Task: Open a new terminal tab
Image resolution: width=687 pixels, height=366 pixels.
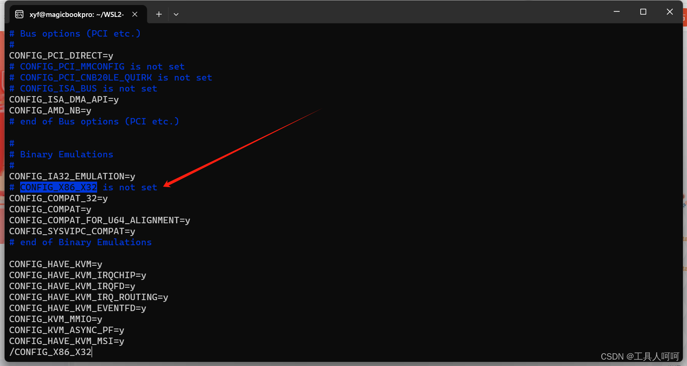Action: click(158, 14)
